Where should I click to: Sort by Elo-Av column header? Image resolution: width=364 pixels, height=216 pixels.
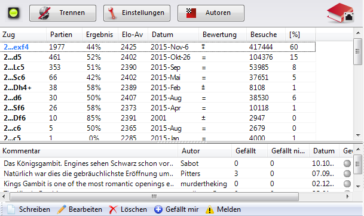click(133, 35)
